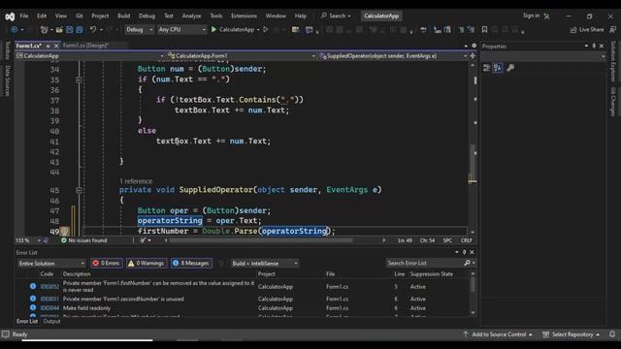
Task: Click the account icon next to Sign in
Action: point(546,16)
